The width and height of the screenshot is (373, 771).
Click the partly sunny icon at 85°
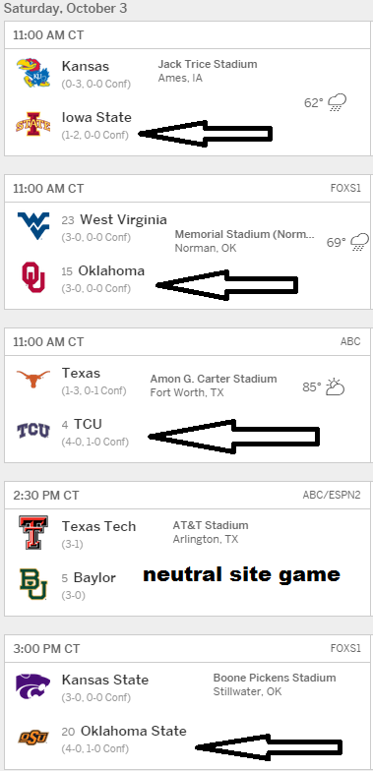(x=335, y=387)
